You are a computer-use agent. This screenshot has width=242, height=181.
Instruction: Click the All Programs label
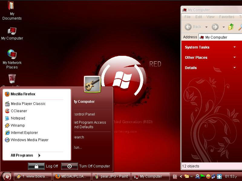point(22,155)
